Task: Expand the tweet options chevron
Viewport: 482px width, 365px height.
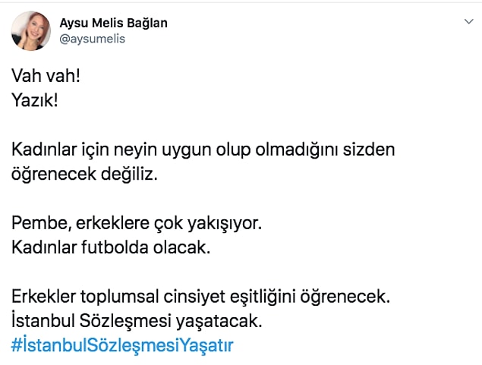Action: coord(469,21)
